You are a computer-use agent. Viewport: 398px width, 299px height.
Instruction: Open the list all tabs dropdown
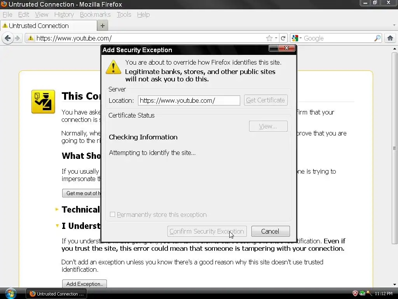tap(394, 25)
